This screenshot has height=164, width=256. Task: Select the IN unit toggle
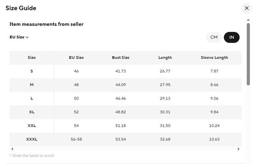(231, 37)
